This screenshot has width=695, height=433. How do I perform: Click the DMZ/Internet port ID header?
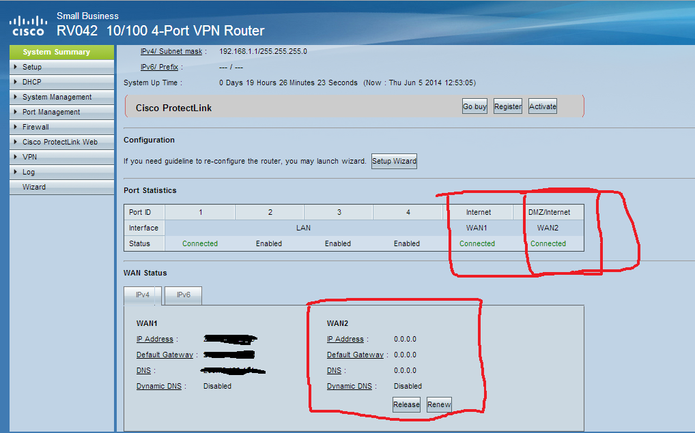[549, 213]
